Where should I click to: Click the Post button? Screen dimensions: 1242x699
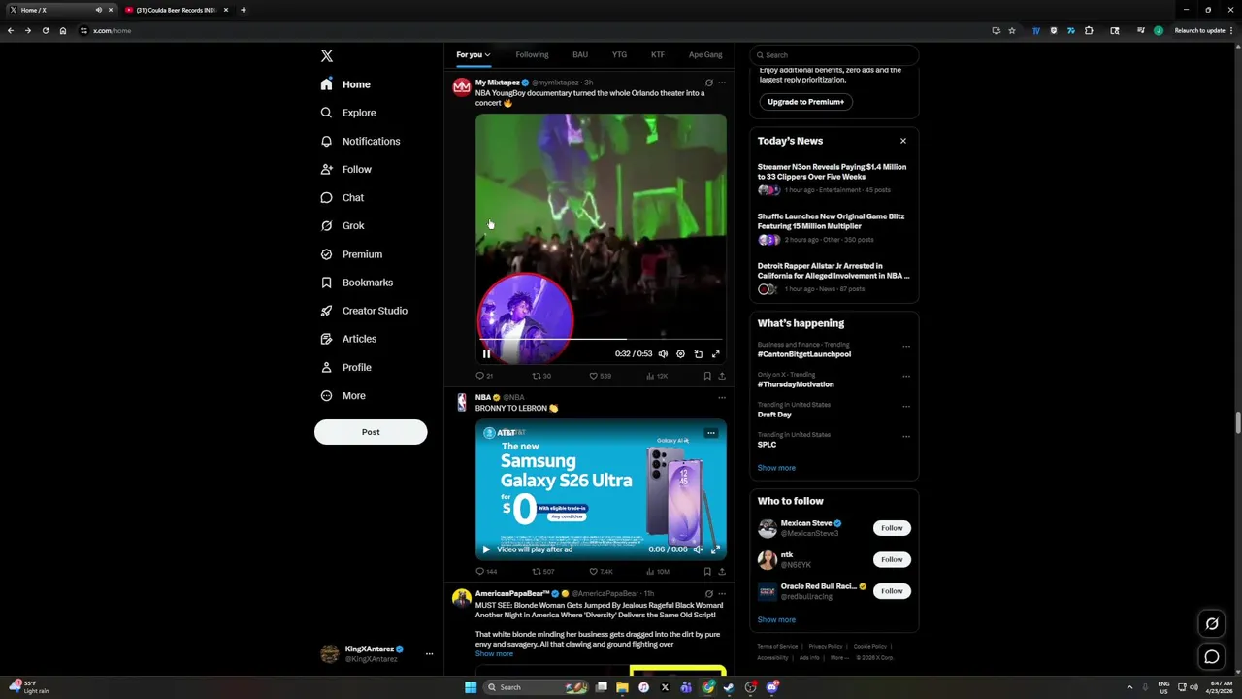pos(371,432)
